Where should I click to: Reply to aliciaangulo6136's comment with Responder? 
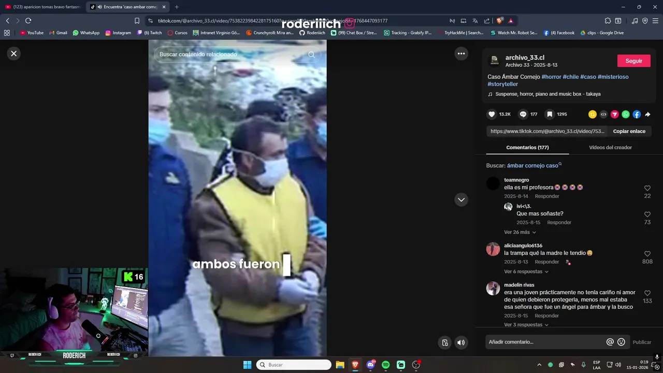(x=547, y=262)
